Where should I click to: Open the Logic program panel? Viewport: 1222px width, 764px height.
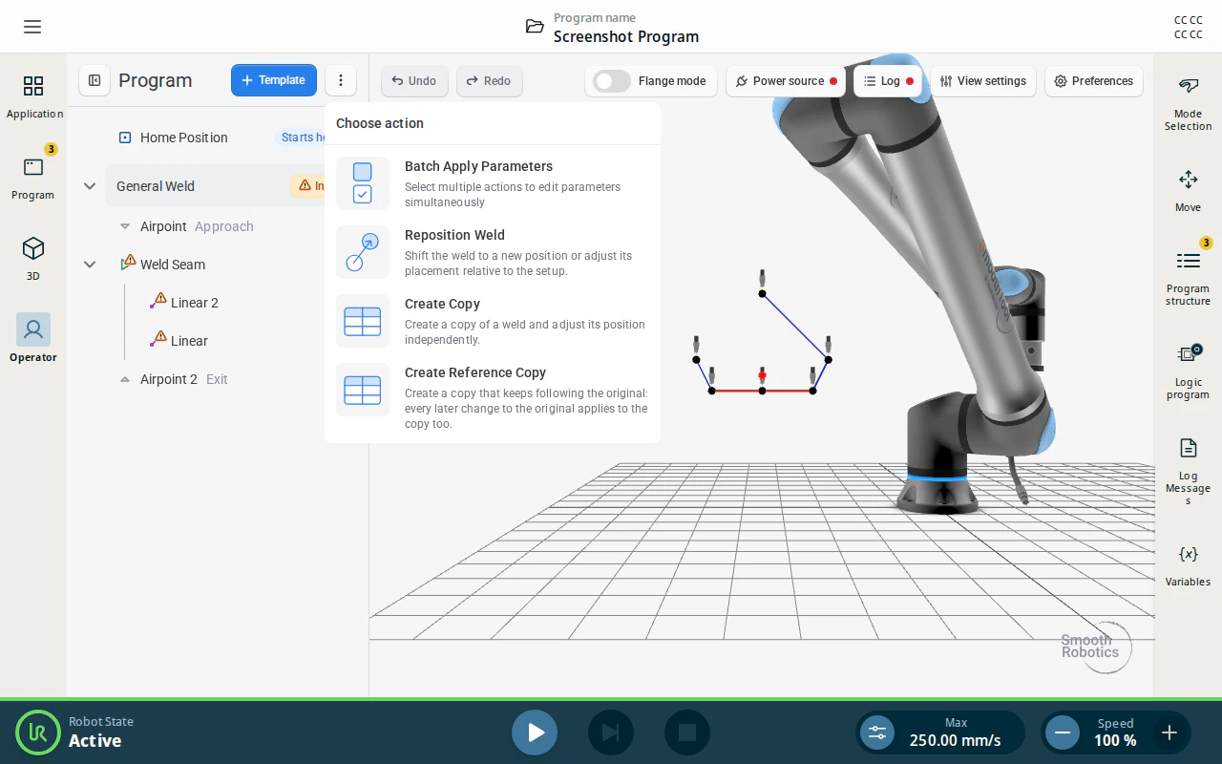pos(1189,371)
